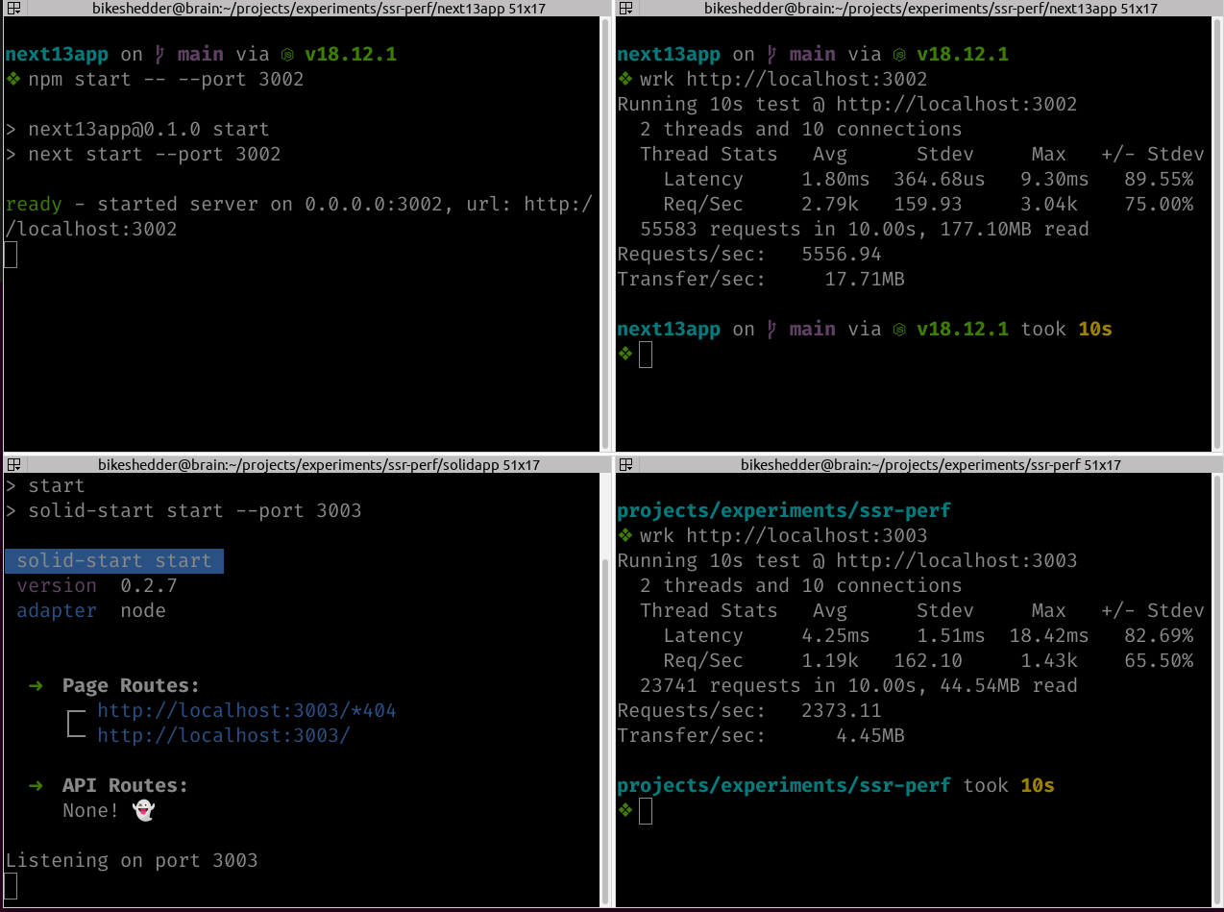The image size is (1224, 912).
Task: Click the prompt symbol before wrk http://localhost:3003
Action: 625,535
